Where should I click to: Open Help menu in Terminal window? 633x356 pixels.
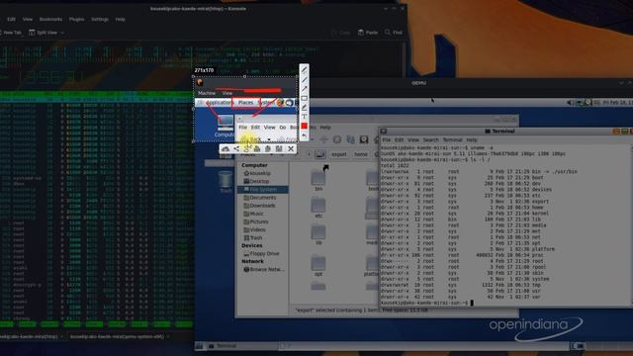coord(472,139)
